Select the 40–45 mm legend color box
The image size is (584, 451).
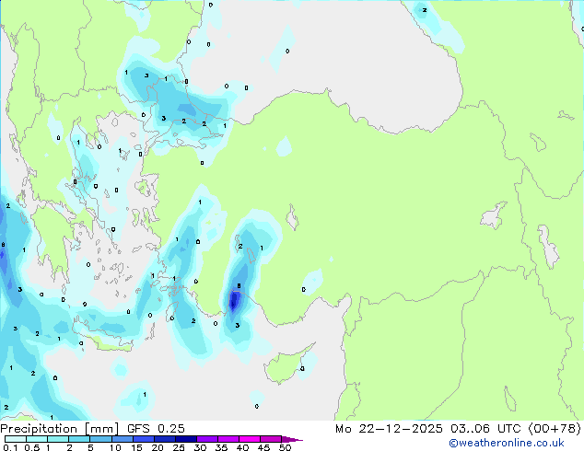(x=250, y=439)
